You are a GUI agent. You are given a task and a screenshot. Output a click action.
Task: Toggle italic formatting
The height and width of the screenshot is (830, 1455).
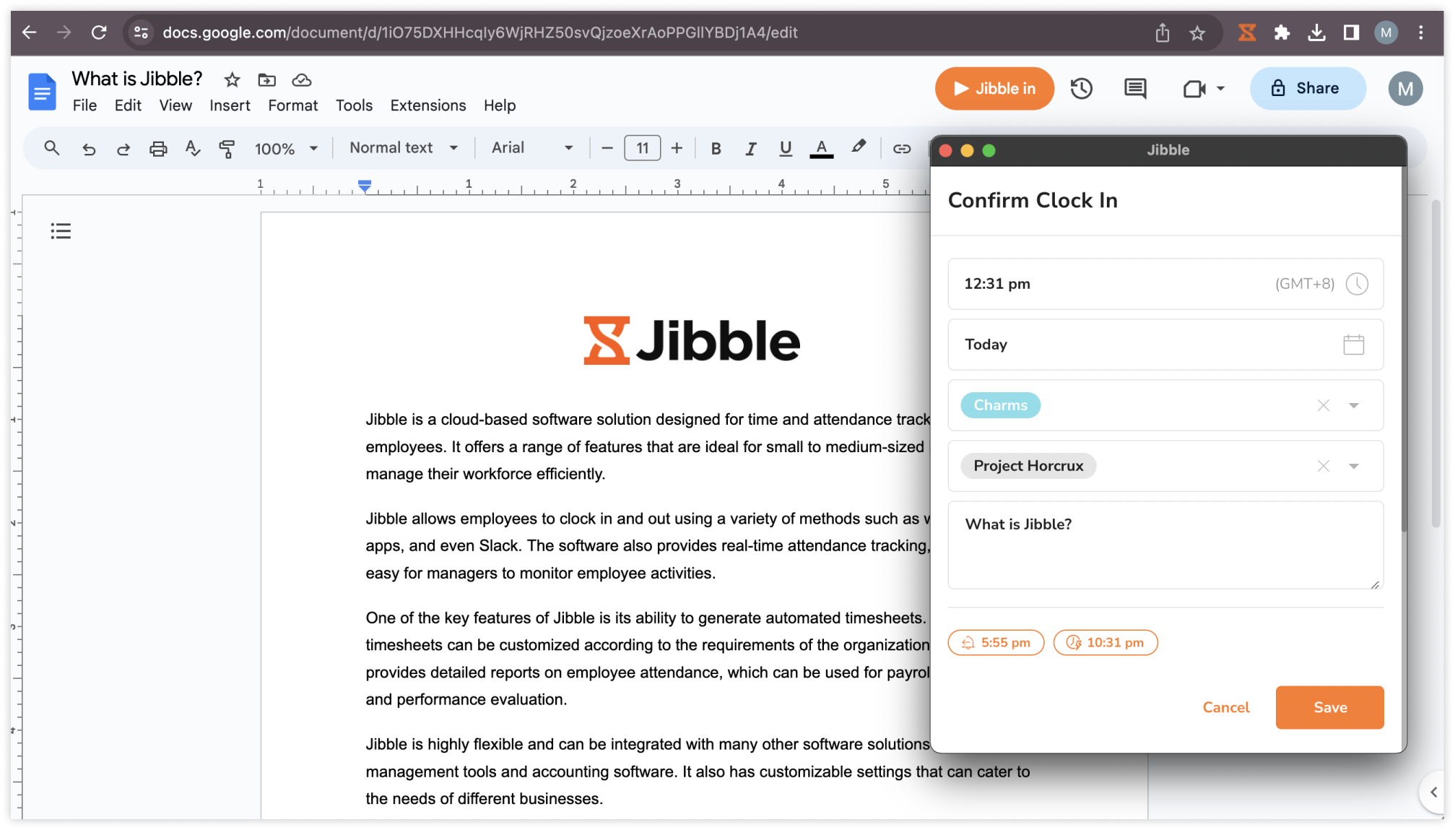(x=751, y=149)
